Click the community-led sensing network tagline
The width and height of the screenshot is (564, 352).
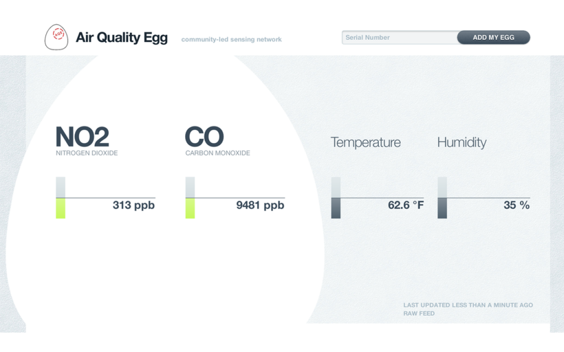(x=231, y=40)
